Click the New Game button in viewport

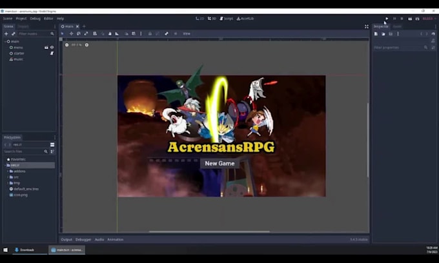[x=219, y=164]
